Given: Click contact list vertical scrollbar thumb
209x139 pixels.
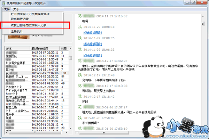Looking at the screenshot, I should point(70,58).
